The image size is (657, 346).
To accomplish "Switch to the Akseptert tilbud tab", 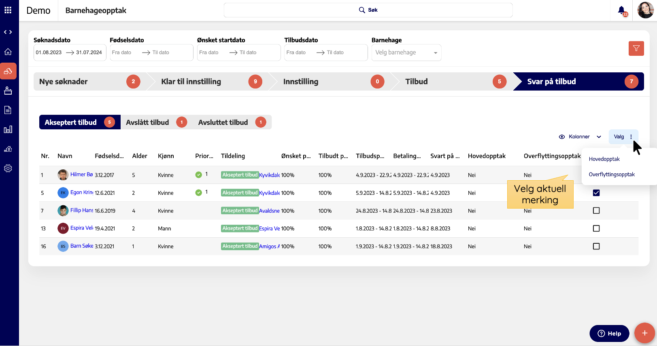I will [80, 122].
